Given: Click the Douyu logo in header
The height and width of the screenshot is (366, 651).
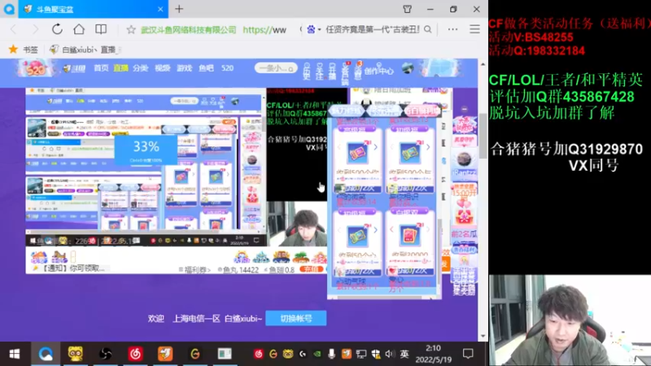Looking at the screenshot, I should (74, 68).
